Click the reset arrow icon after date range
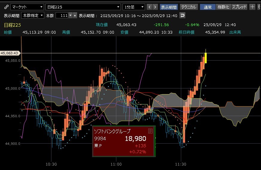Image resolution: width=261 pixels, height=170 pixels. pyautogui.click(x=182, y=15)
